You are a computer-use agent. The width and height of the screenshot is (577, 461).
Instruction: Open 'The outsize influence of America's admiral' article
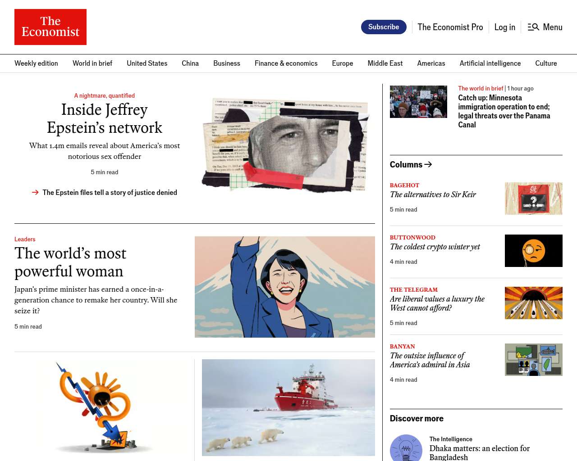[x=430, y=360]
